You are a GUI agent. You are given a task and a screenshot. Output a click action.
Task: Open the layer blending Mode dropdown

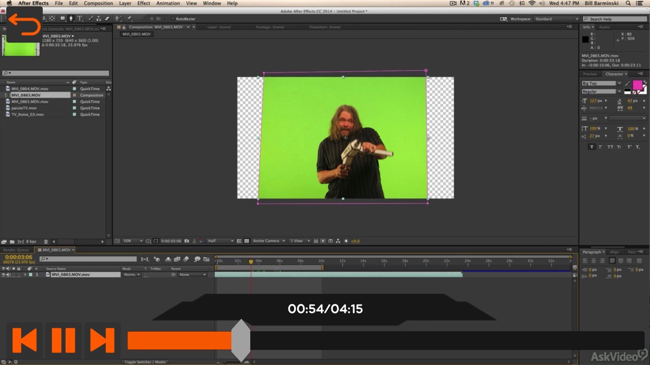132,274
